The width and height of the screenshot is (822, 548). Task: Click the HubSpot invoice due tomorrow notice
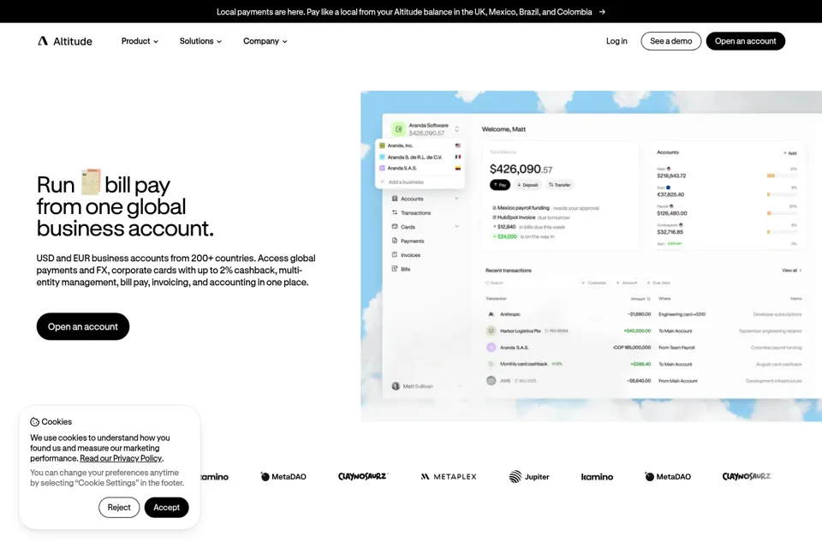pyautogui.click(x=531, y=217)
